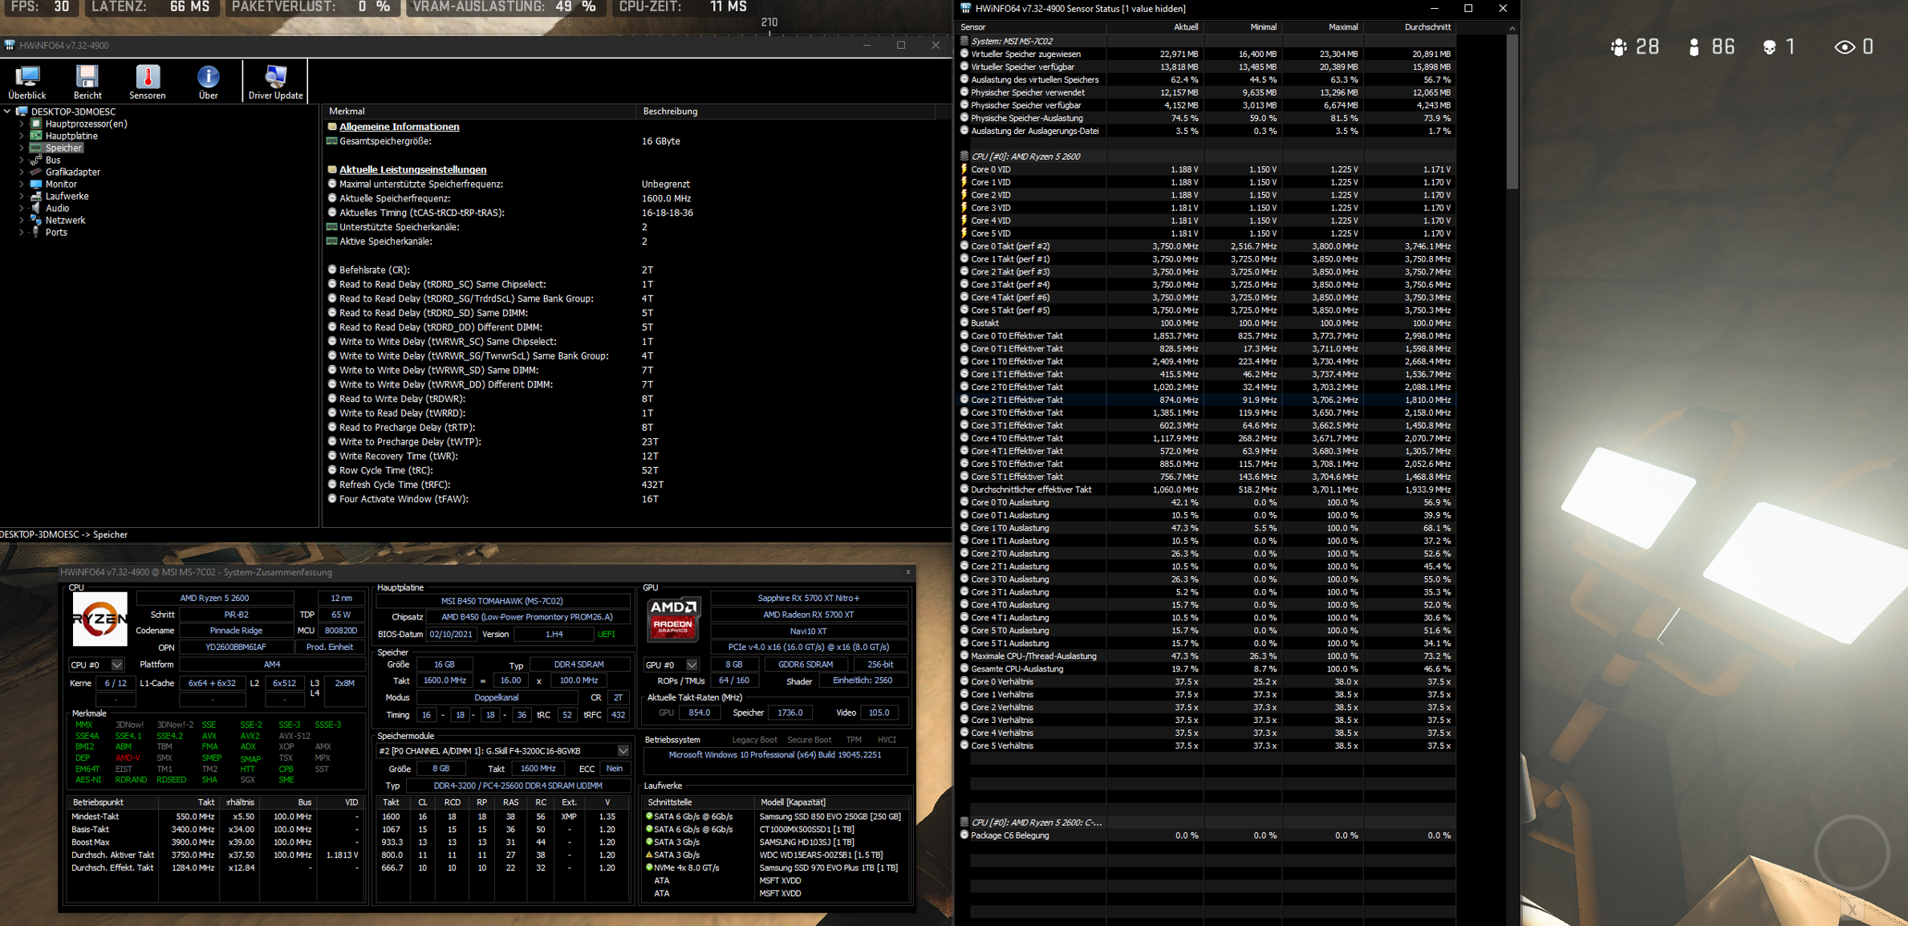Open the Sensoren thermometer icon

[x=148, y=77]
